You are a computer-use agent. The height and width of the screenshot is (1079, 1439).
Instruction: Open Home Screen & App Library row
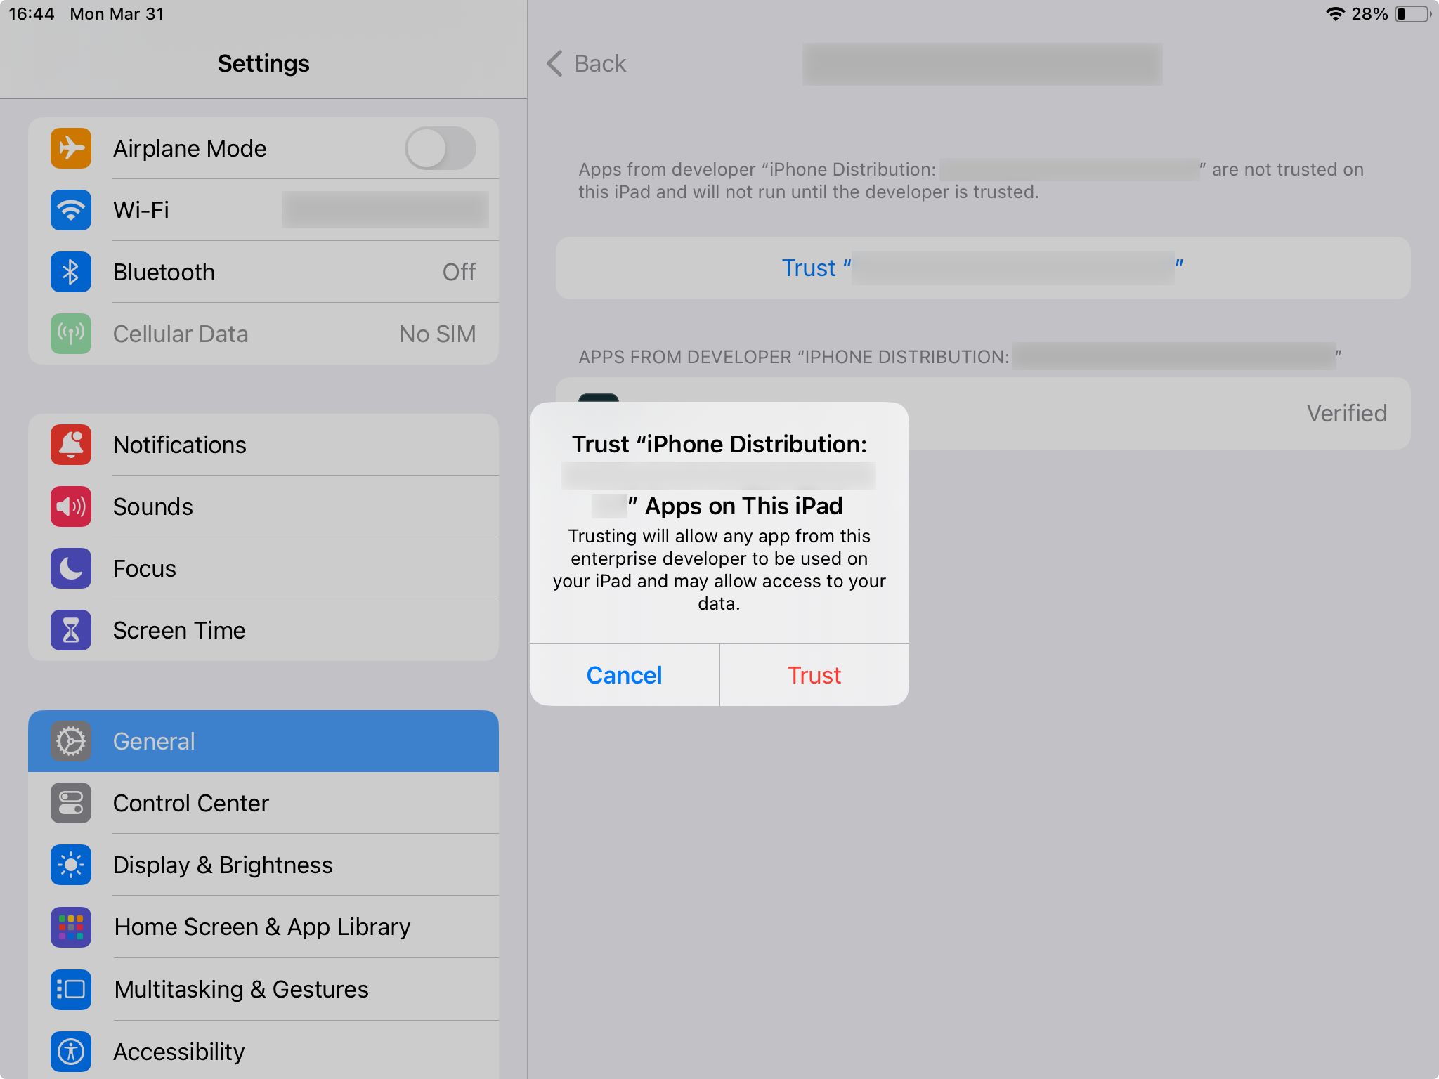(263, 927)
